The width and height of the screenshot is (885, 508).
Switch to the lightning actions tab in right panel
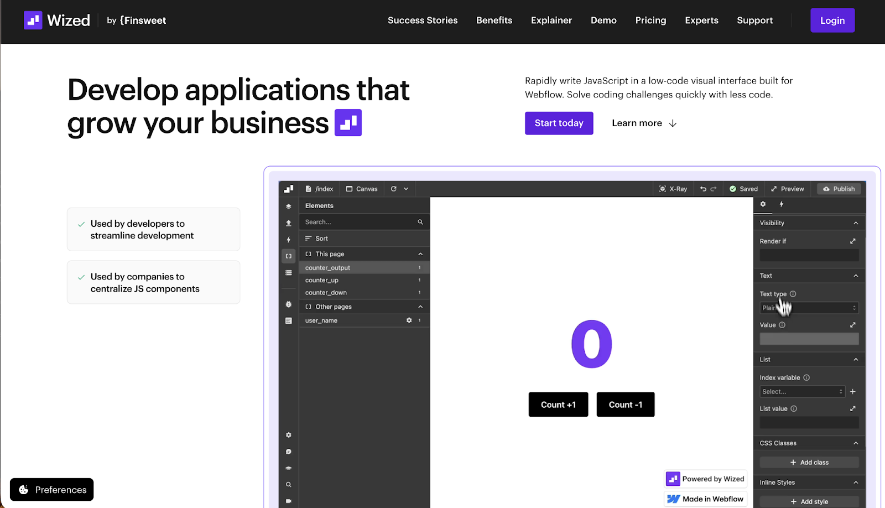point(782,204)
